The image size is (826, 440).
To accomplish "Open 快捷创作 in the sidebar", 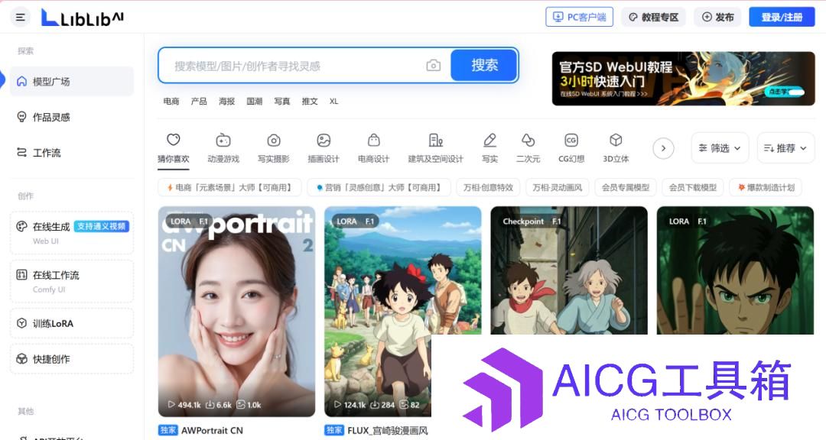I will 72,359.
